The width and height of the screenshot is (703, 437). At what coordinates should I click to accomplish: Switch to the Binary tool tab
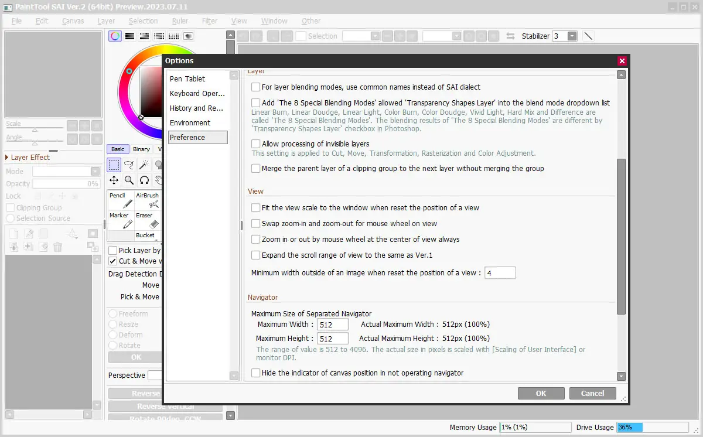[x=141, y=149]
